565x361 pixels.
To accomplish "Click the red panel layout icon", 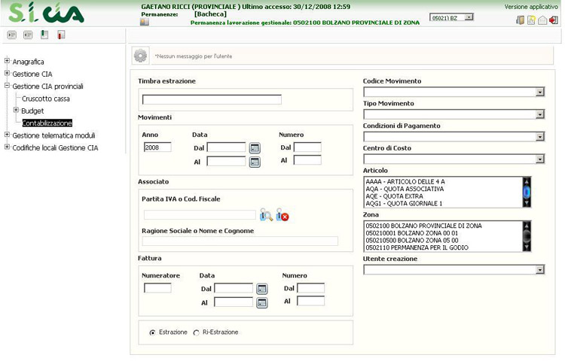I will 61,35.
